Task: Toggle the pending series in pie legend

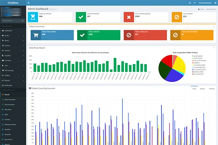Action: coord(197,56)
